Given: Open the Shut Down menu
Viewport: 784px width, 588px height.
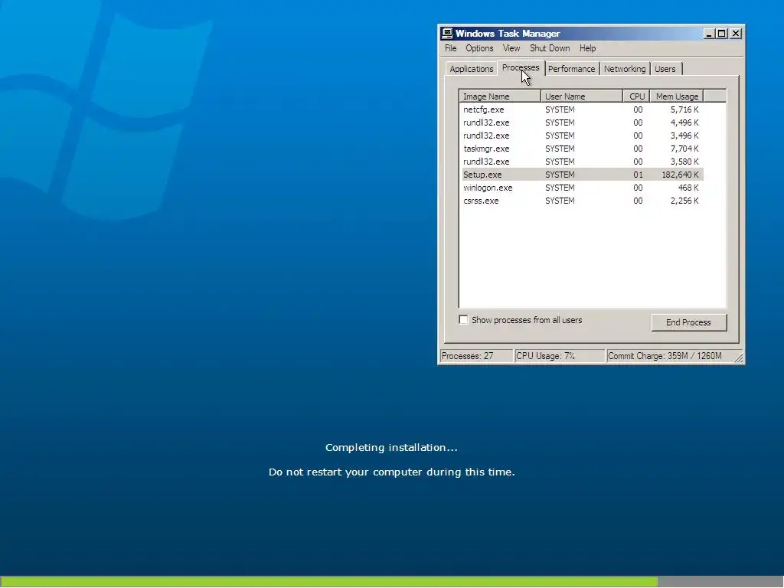Looking at the screenshot, I should pos(550,48).
